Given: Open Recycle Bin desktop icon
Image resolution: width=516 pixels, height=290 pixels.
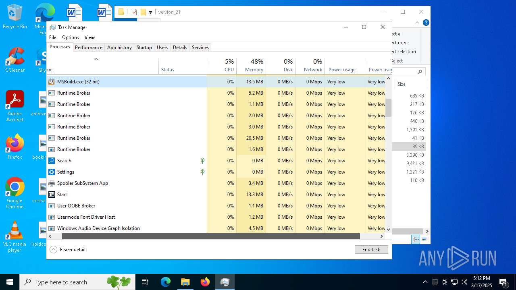Looking at the screenshot, I should (15, 17).
